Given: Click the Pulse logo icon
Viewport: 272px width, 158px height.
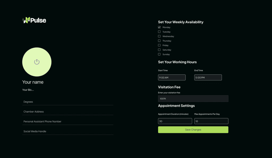Looking at the screenshot, I should (x=26, y=20).
